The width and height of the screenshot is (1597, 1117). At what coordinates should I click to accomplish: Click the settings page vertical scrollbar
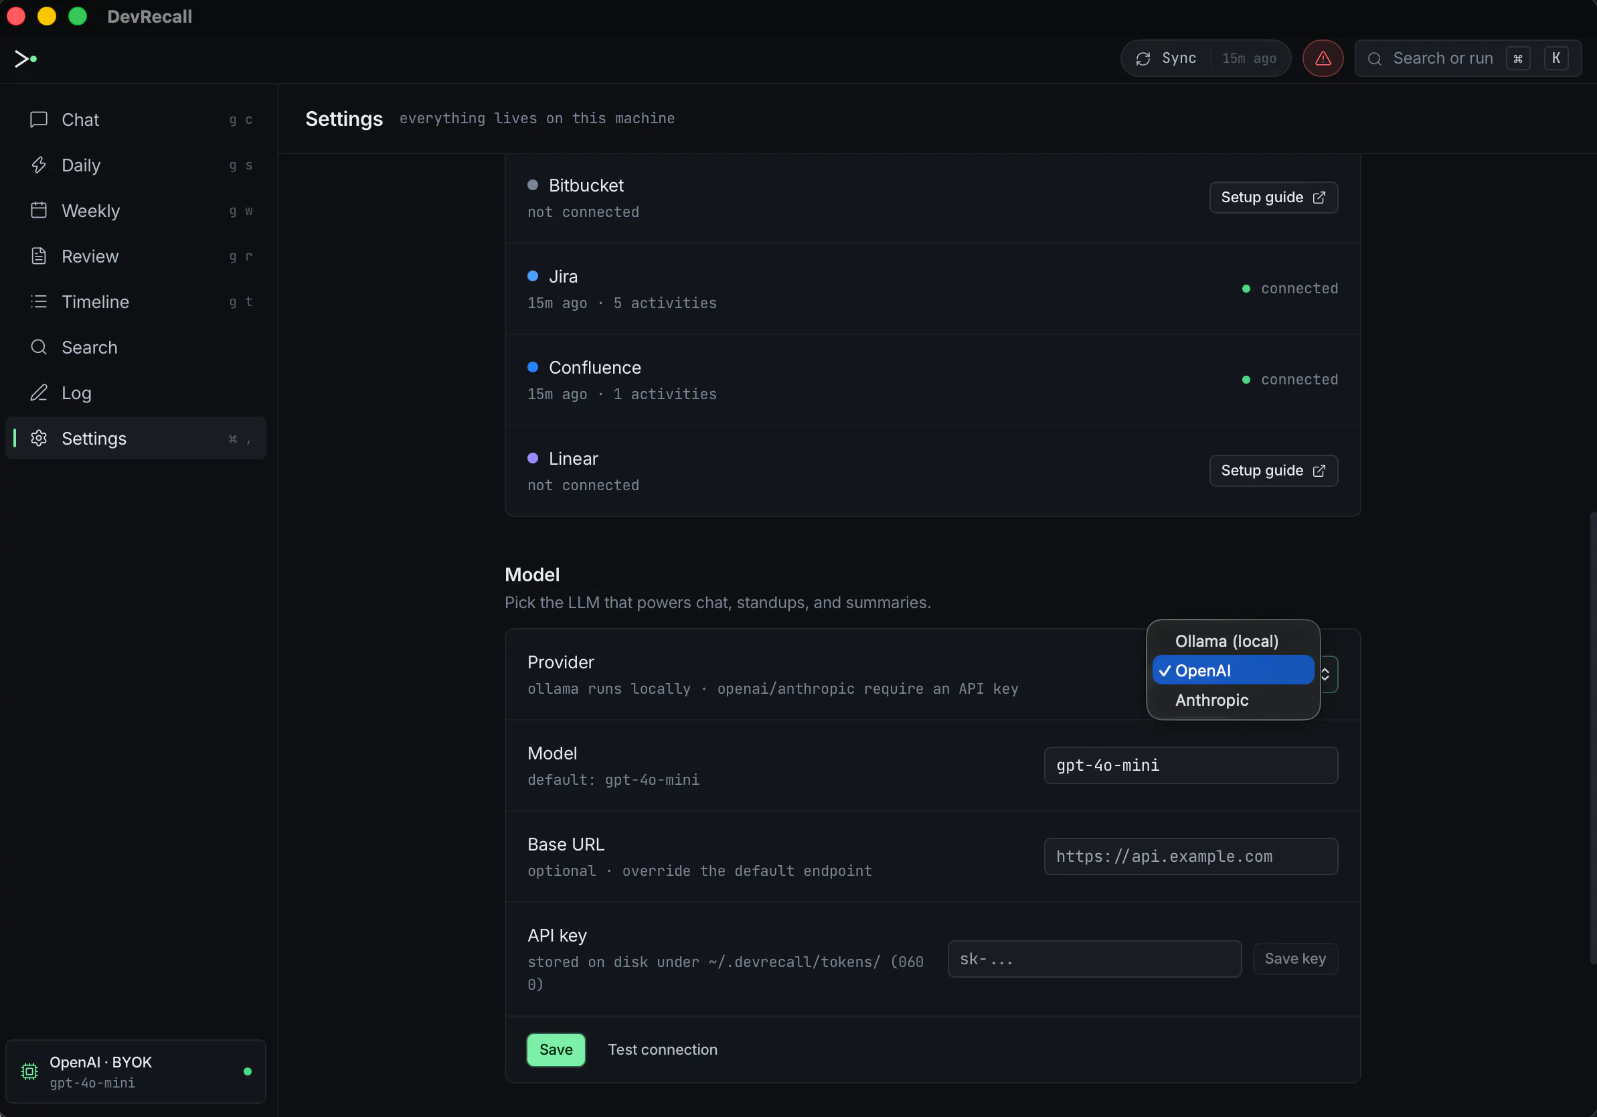click(1592, 738)
